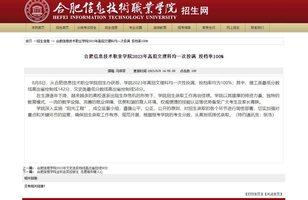This screenshot has height=200, width=308.
Task: Open 继续教育 navigation item
Action: (160, 27)
